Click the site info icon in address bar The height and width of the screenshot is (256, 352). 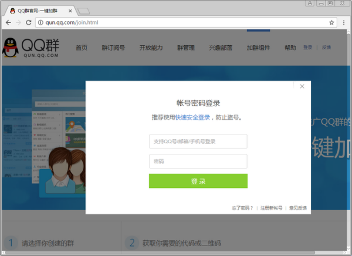(x=40, y=22)
